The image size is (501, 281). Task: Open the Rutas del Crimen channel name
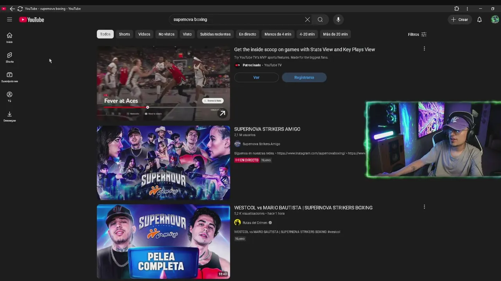coord(255,223)
